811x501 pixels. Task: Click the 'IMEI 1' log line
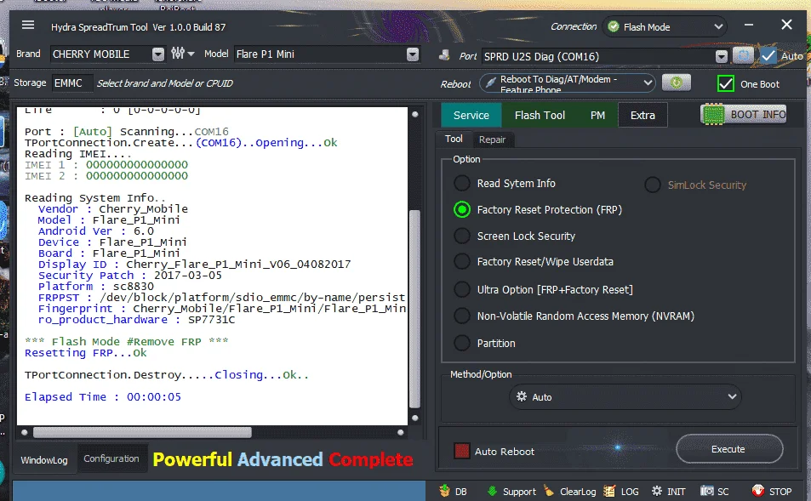(106, 164)
